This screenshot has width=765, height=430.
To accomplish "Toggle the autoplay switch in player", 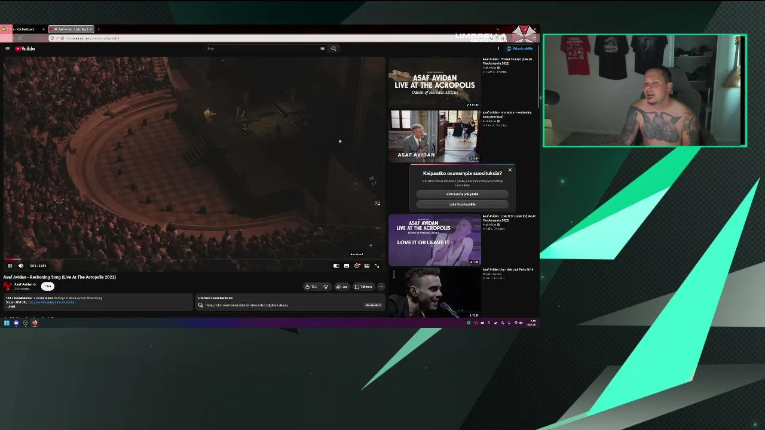I will click(336, 266).
